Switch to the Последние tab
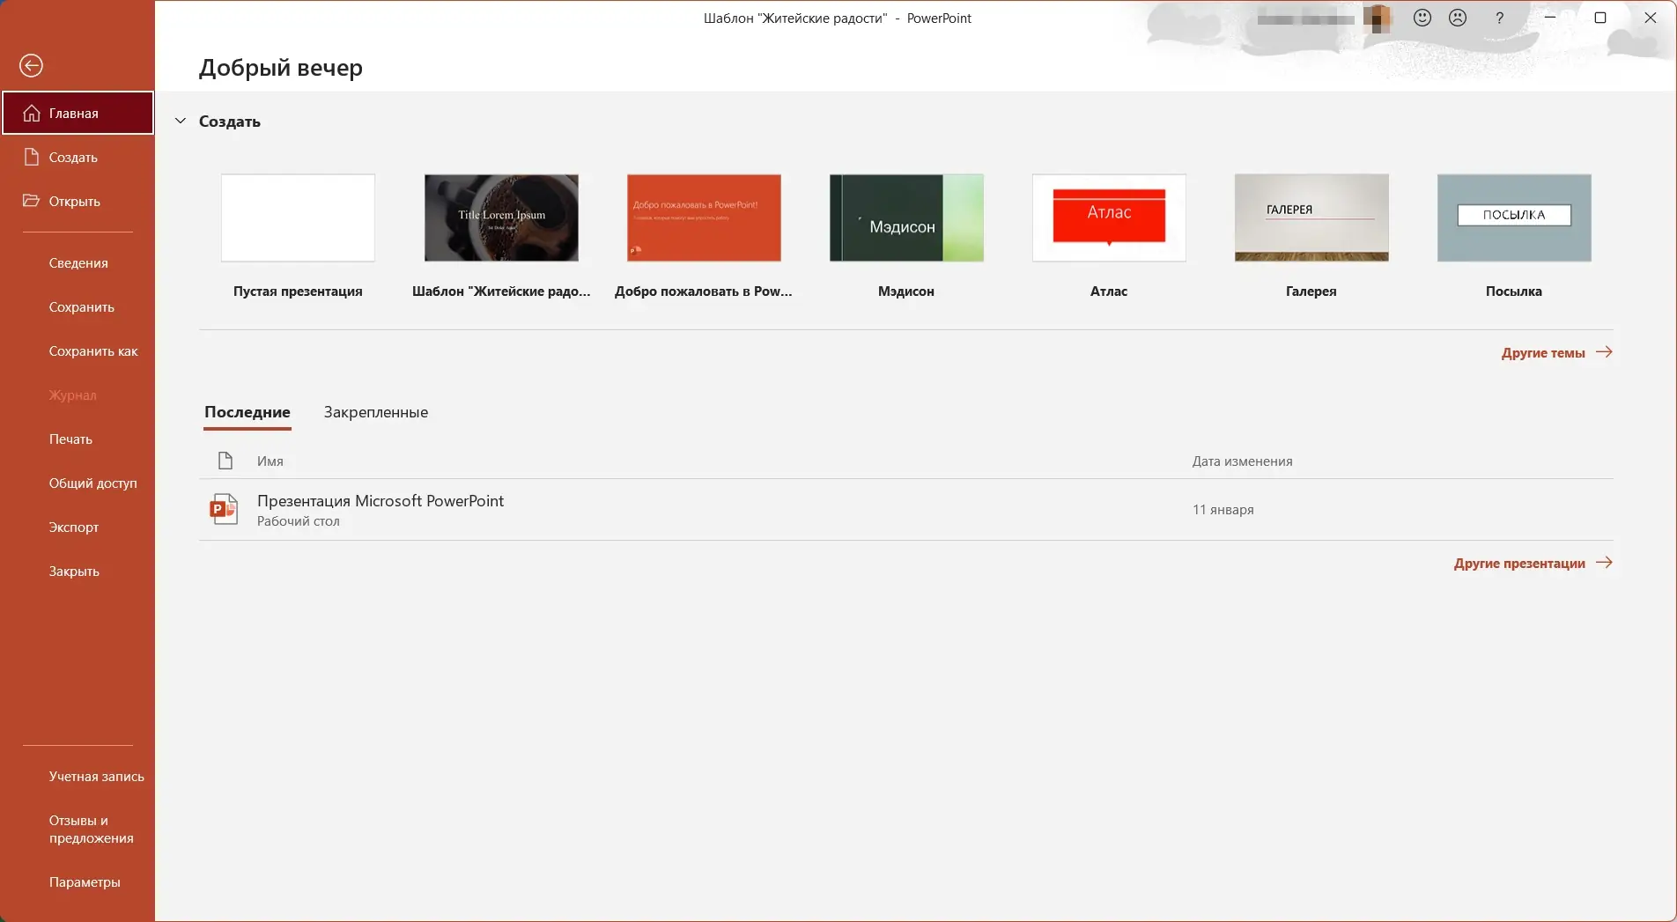The image size is (1677, 922). click(247, 412)
